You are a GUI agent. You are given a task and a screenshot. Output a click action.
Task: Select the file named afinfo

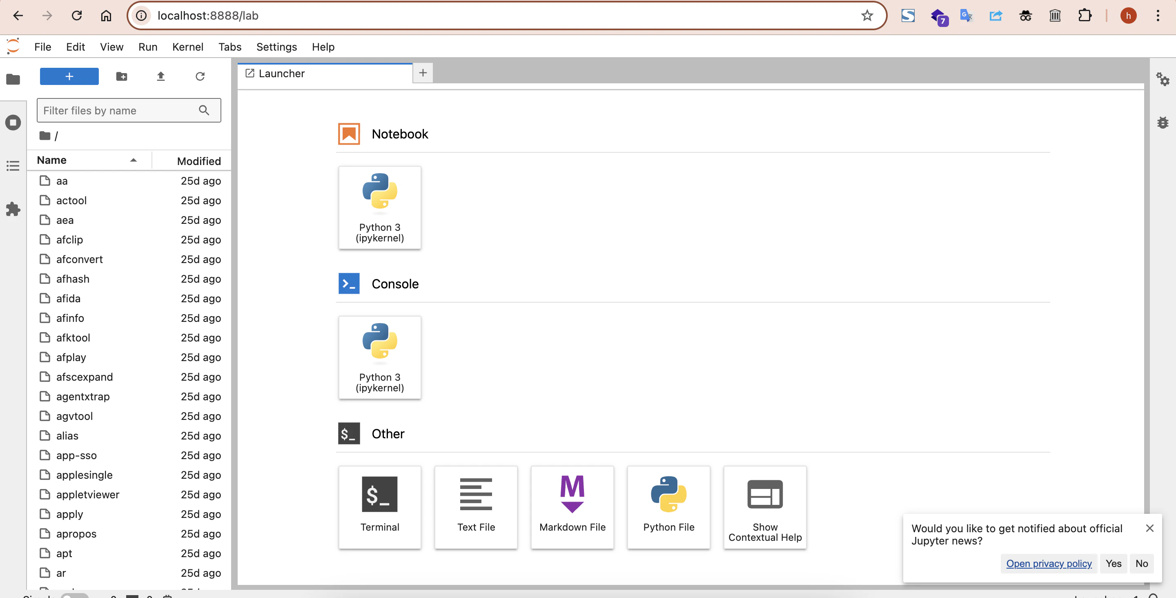point(129,319)
